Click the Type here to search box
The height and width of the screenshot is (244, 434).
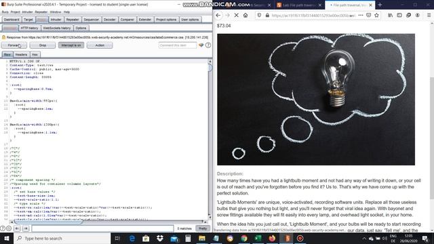point(62,238)
